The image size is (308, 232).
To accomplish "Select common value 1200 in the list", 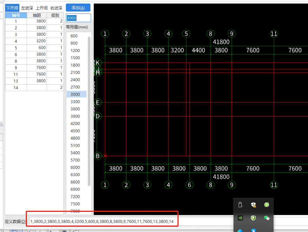I will (75, 50).
